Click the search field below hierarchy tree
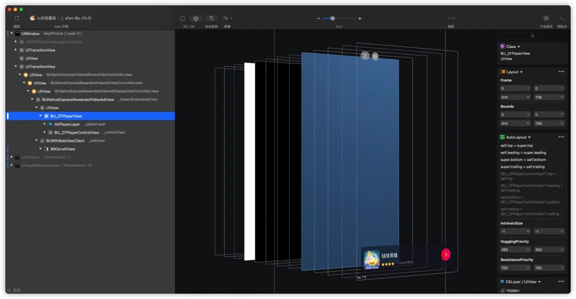Viewport: 576px width, 299px height. tap(90, 290)
